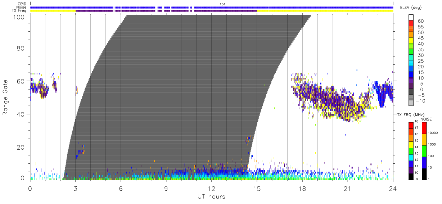Click the purple TX Freq strip segment above plot
442x204 pixels.
coord(166,11)
